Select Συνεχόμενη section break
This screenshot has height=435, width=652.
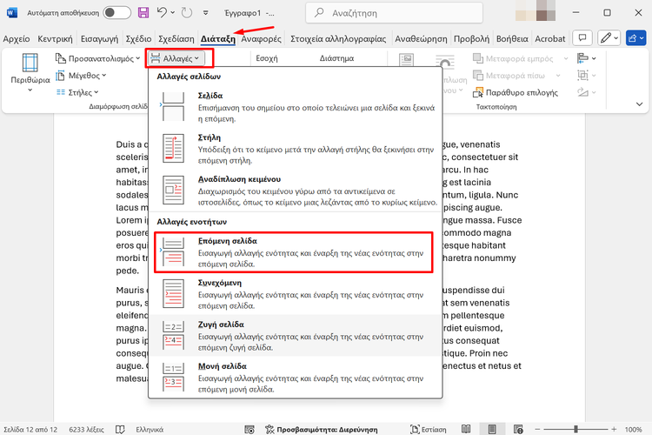296,294
